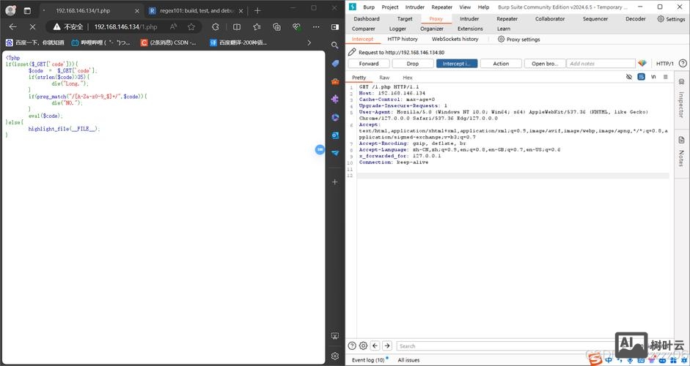Viewport: 690px width, 366px height.
Task: Open Edge collections icon
Action: click(276, 27)
